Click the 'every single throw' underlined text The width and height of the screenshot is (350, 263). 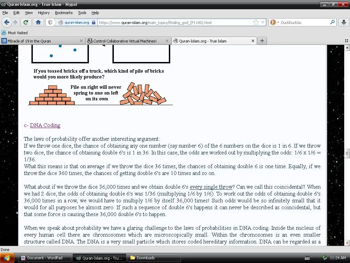(x=211, y=187)
